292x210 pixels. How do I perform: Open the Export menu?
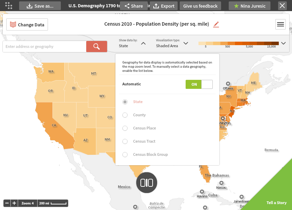click(164, 6)
